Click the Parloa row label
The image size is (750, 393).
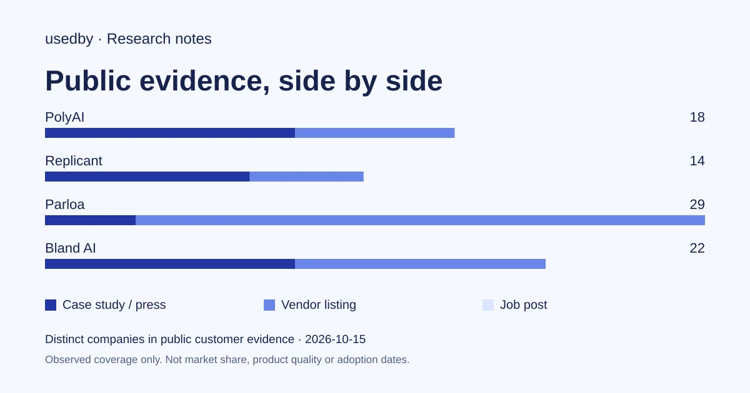65,205
